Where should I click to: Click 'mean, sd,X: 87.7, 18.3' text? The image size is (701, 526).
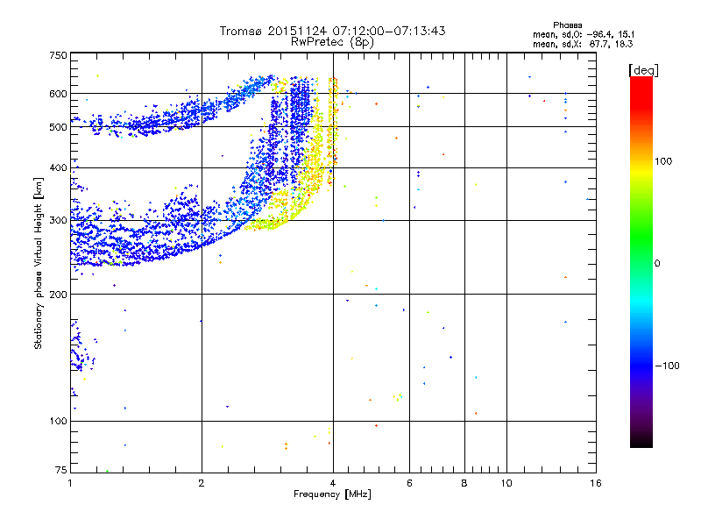click(x=583, y=44)
